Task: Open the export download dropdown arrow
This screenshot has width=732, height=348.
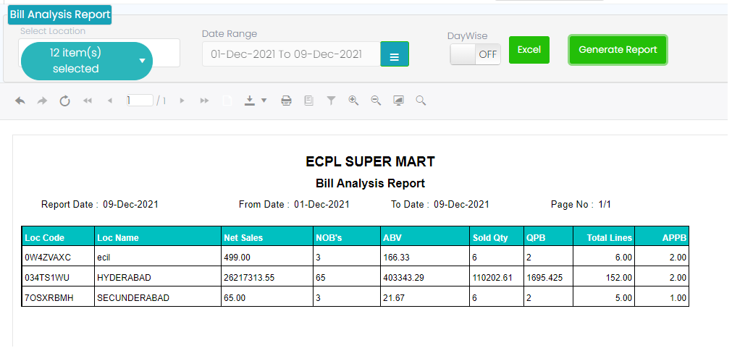Action: coord(264,101)
